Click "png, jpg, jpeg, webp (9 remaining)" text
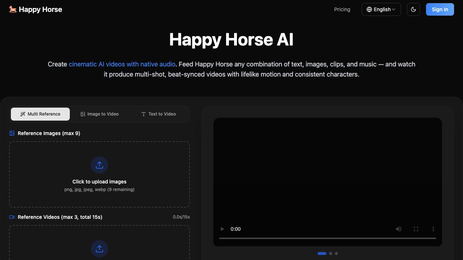 (x=99, y=190)
